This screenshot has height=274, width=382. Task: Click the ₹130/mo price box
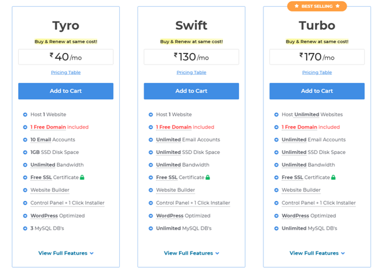pyautogui.click(x=191, y=57)
